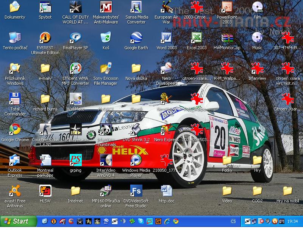
Task: Click the Total Commander floppy icon
Action: pos(15,99)
